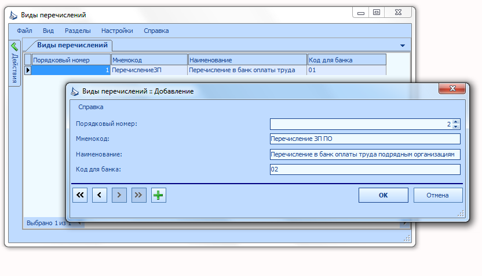This screenshot has width=482, height=276.
Task: Open the tab list dropdown arrow
Action: pos(403,46)
